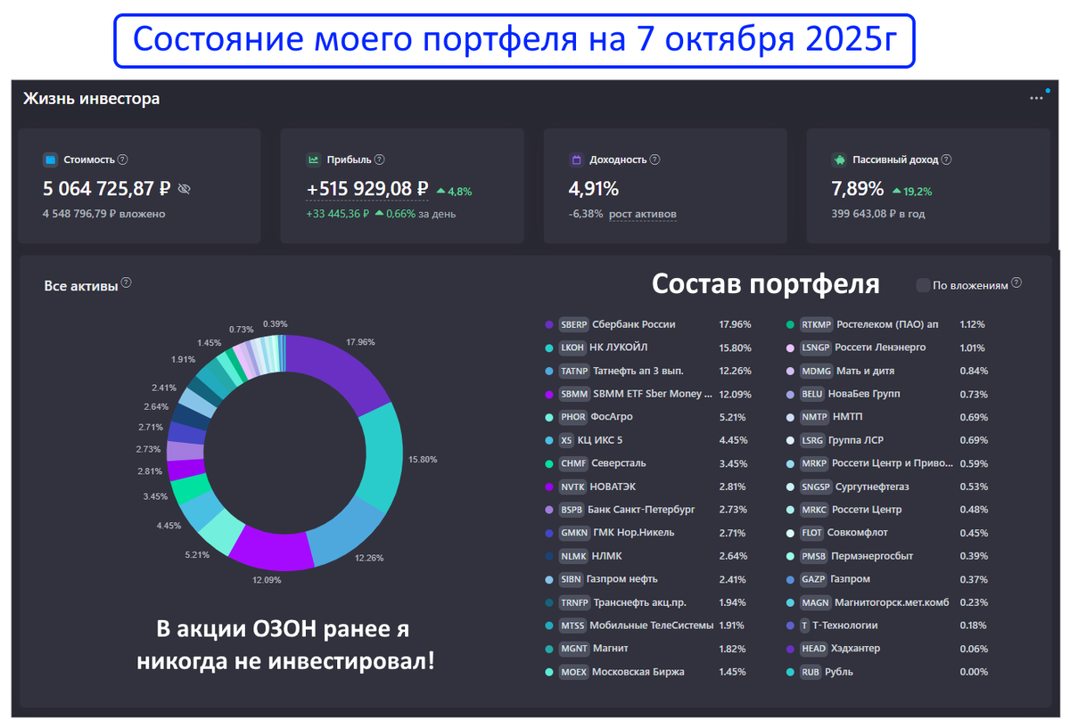The width and height of the screenshot is (1070, 728).
Task: Click the help icon next to Пассивный доход
Action: [x=947, y=160]
